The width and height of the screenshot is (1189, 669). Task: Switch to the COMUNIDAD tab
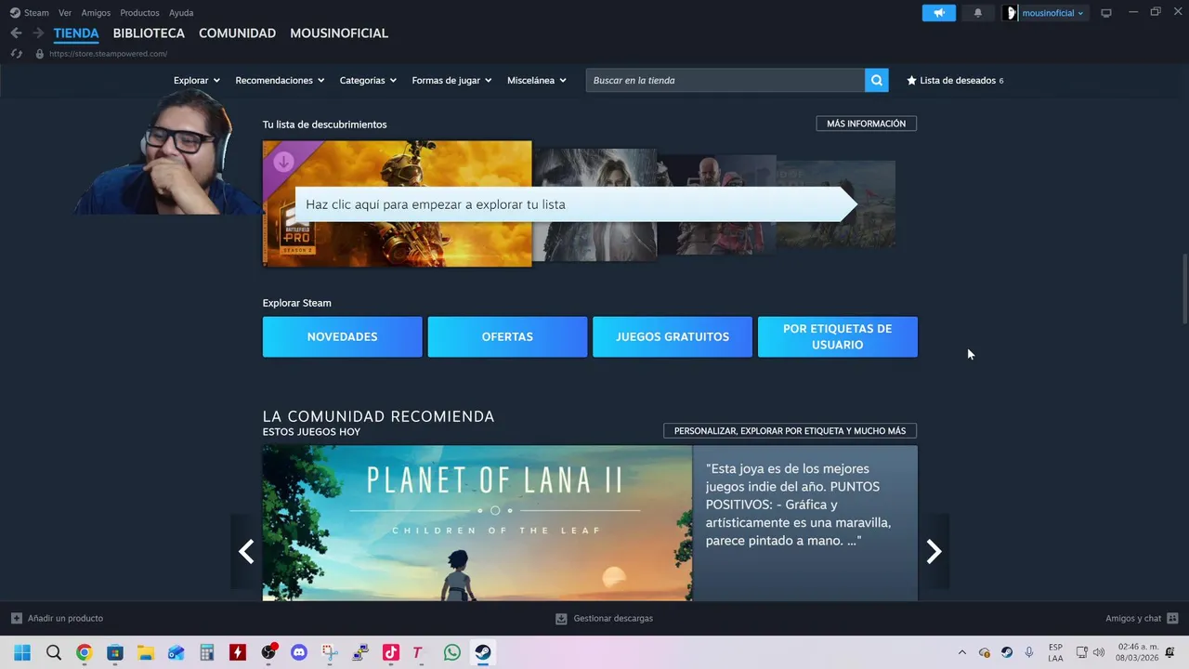click(x=237, y=33)
